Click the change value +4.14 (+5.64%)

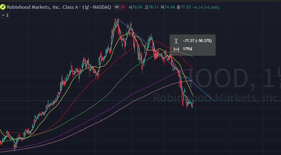[x=206, y=7]
